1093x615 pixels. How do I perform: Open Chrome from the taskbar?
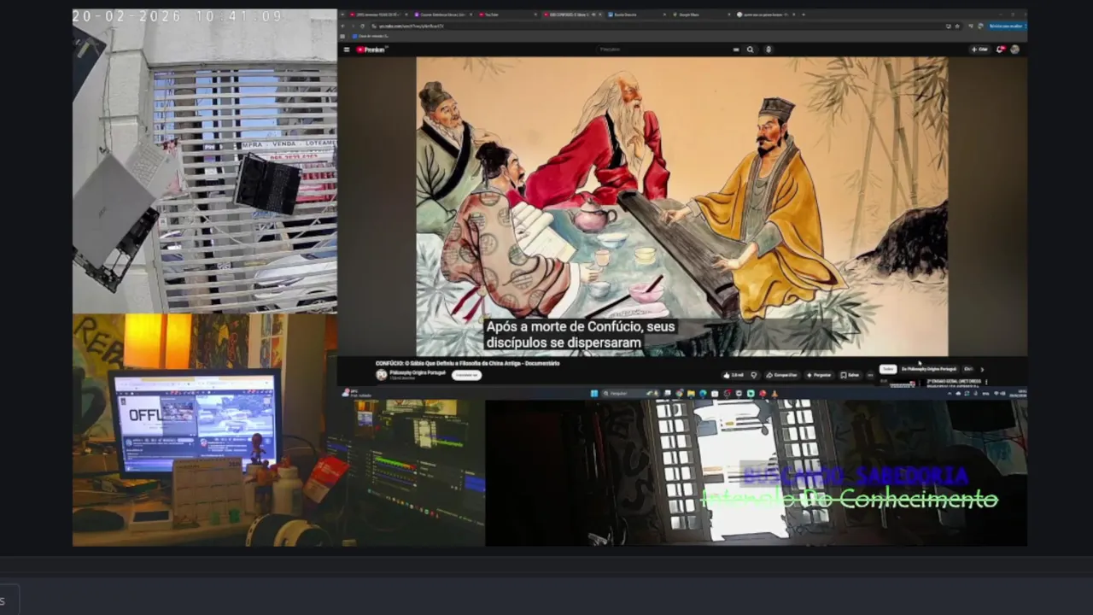tap(679, 393)
